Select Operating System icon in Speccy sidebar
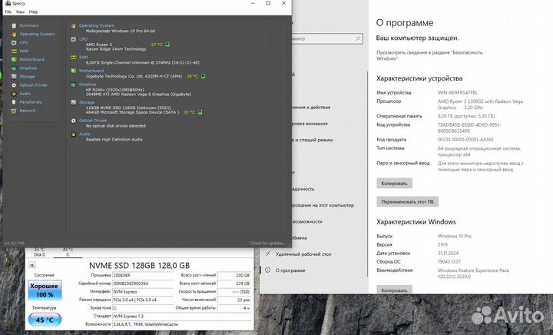Image resolution: width=553 pixels, height=335 pixels. 14,35
